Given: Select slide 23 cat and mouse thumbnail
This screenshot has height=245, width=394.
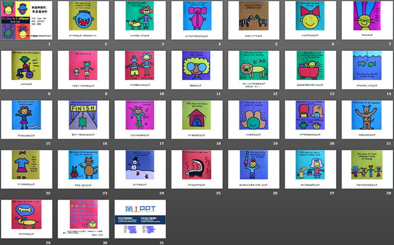Looking at the screenshot, I should (x=84, y=169).
